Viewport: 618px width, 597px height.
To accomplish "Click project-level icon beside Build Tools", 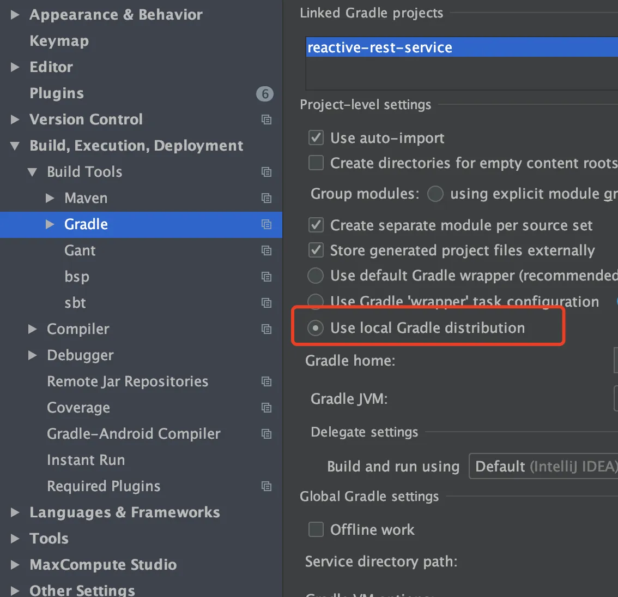I will coord(266,172).
